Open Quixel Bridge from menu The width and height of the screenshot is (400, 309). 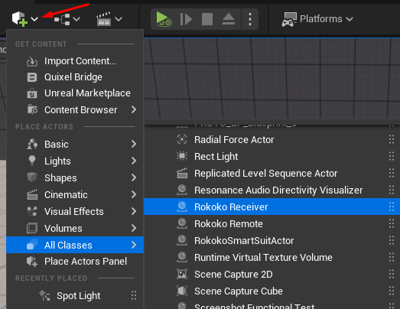point(75,77)
